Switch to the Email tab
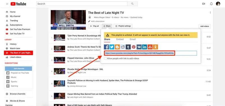This screenshot has width=225, height=106. click(133, 39)
